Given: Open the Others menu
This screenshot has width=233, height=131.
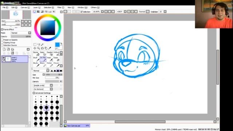Looking at the screenshot, I should tap(95, 7).
